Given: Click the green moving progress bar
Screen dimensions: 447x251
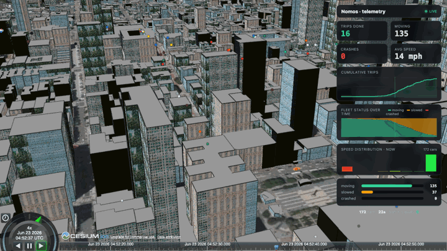Looking at the screenshot, I should click(x=387, y=186).
